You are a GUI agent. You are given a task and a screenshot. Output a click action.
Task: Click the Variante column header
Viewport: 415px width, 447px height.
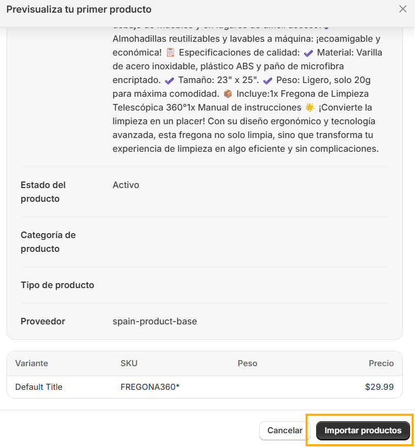(x=32, y=363)
